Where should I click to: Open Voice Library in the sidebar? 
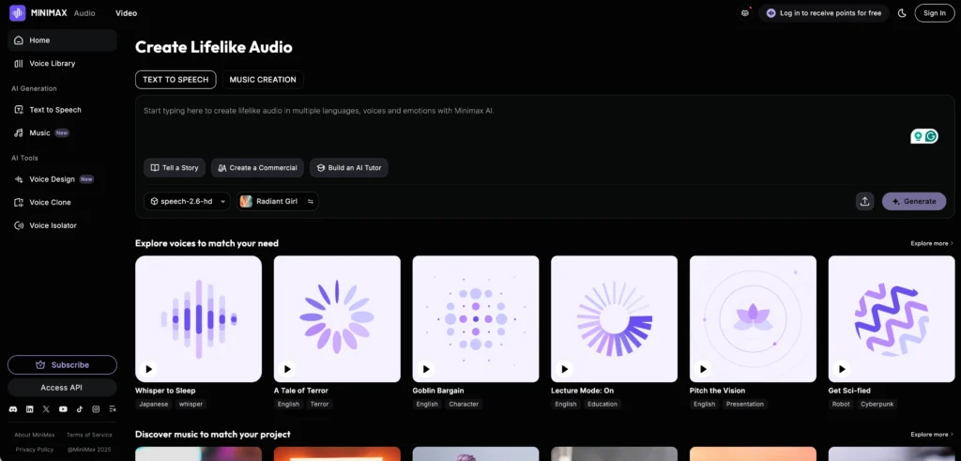[62, 63]
